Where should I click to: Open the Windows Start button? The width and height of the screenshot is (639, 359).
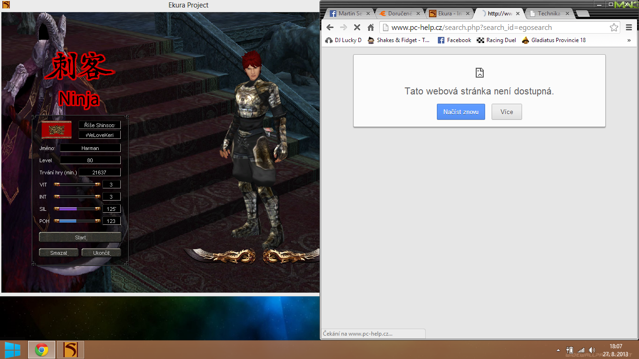pyautogui.click(x=13, y=350)
